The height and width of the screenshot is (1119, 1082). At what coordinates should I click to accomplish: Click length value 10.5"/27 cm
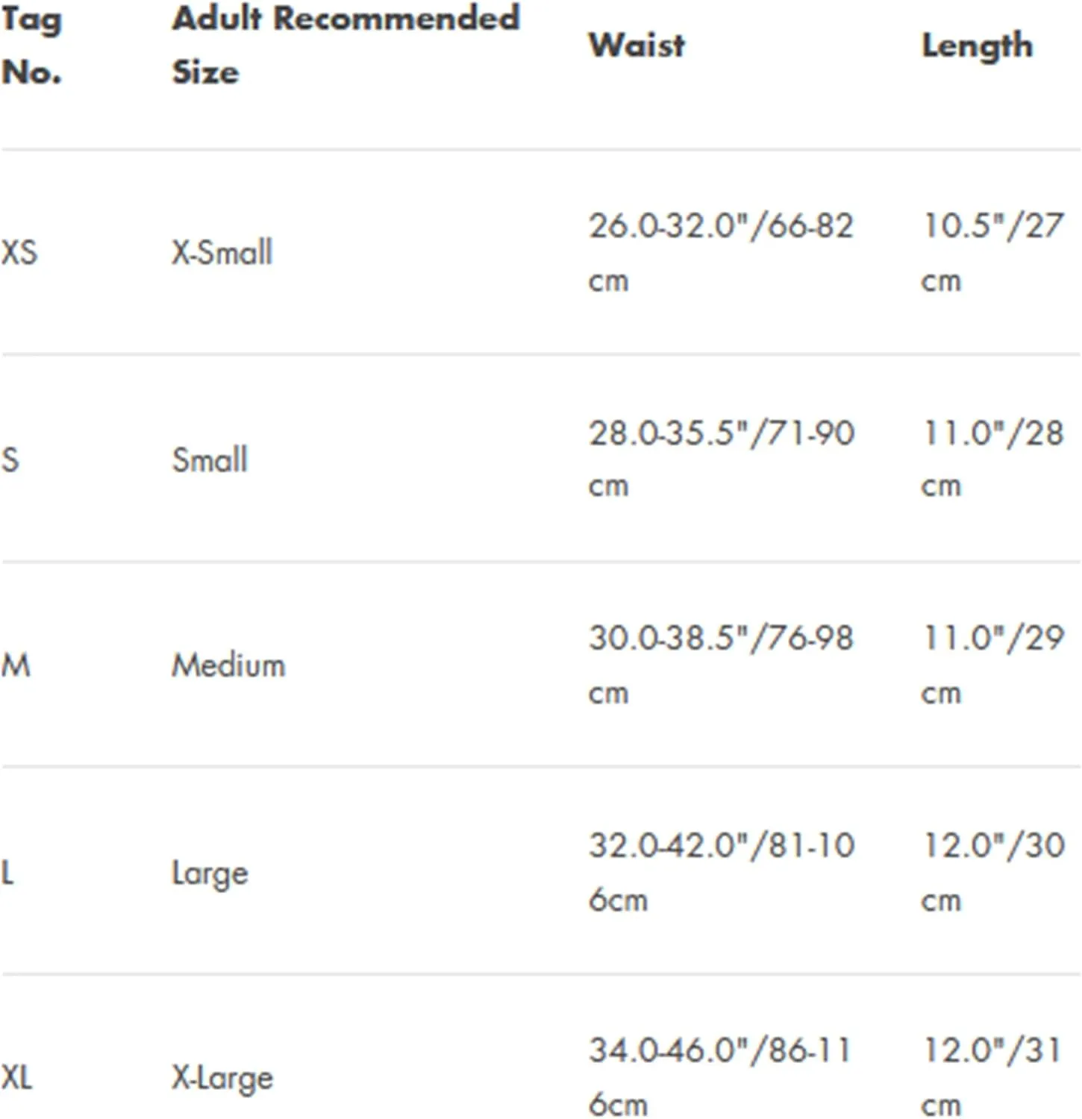click(x=992, y=252)
